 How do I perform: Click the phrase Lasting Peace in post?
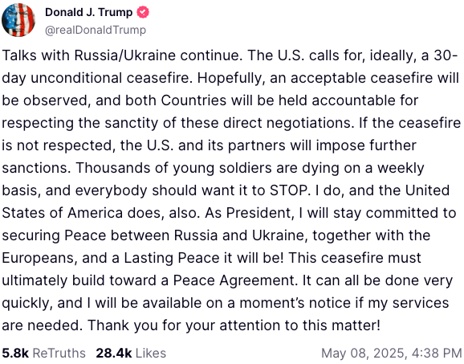pyautogui.click(x=172, y=258)
